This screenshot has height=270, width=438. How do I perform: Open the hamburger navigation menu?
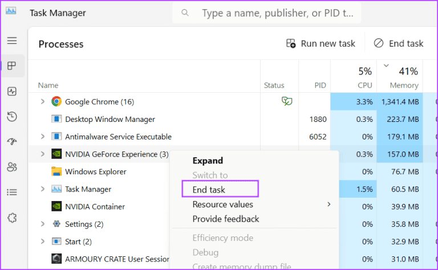(x=12, y=41)
